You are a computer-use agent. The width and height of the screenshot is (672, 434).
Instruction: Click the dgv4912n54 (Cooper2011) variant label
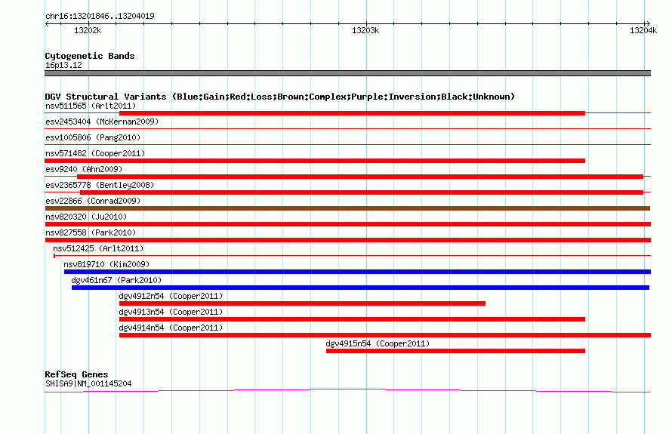click(x=171, y=296)
